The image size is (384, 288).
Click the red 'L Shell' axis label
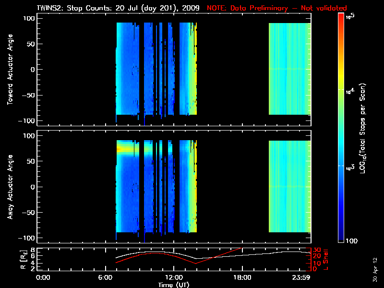[325, 260]
